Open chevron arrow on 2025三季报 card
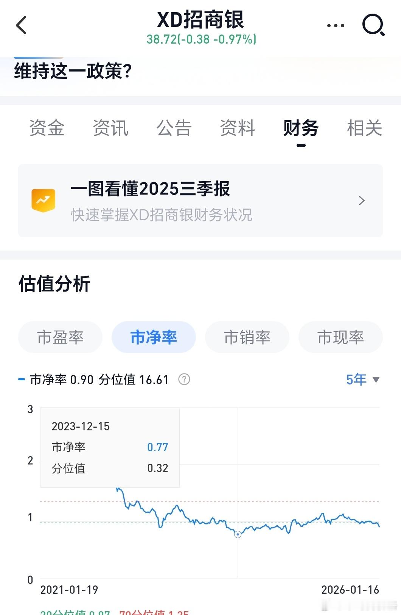This screenshot has width=401, height=615. (362, 201)
